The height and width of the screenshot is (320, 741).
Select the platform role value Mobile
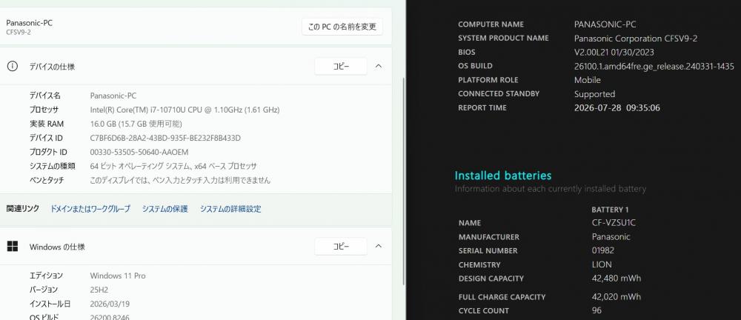pos(588,80)
